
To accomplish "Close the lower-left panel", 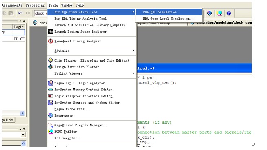I will pyautogui.click(x=24, y=129).
